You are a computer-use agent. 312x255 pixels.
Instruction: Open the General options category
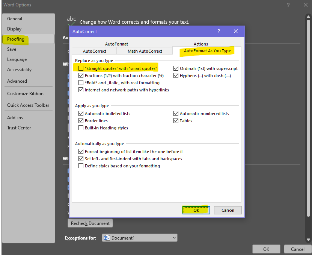point(29,19)
